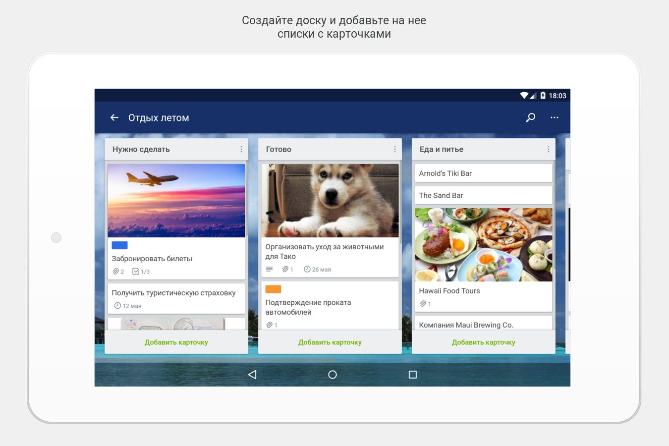Open options menu for Еда и питье list

(549, 149)
